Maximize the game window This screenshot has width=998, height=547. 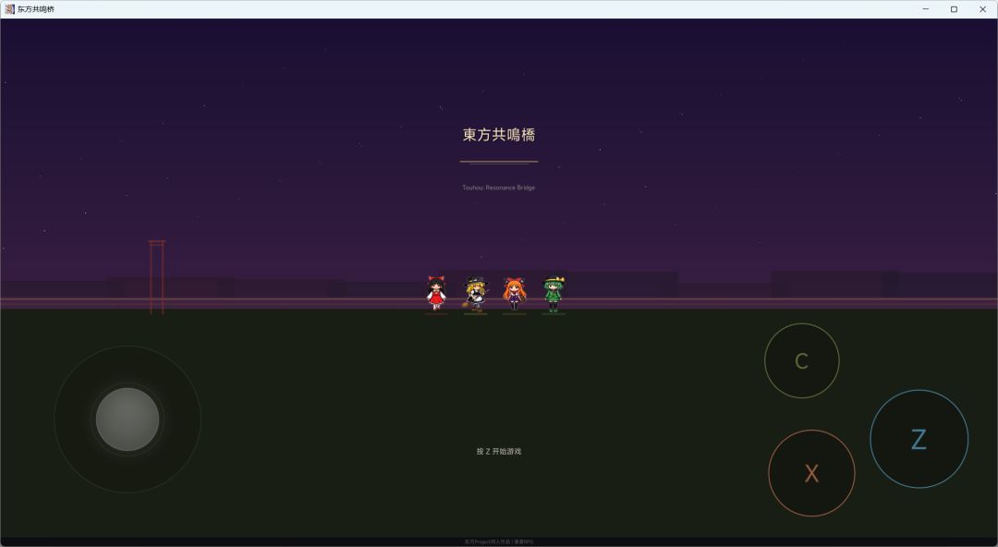coord(954,9)
